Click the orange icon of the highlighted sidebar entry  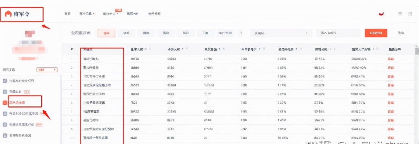pyautogui.click(x=5, y=103)
